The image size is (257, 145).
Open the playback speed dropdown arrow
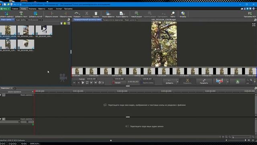[103, 83]
